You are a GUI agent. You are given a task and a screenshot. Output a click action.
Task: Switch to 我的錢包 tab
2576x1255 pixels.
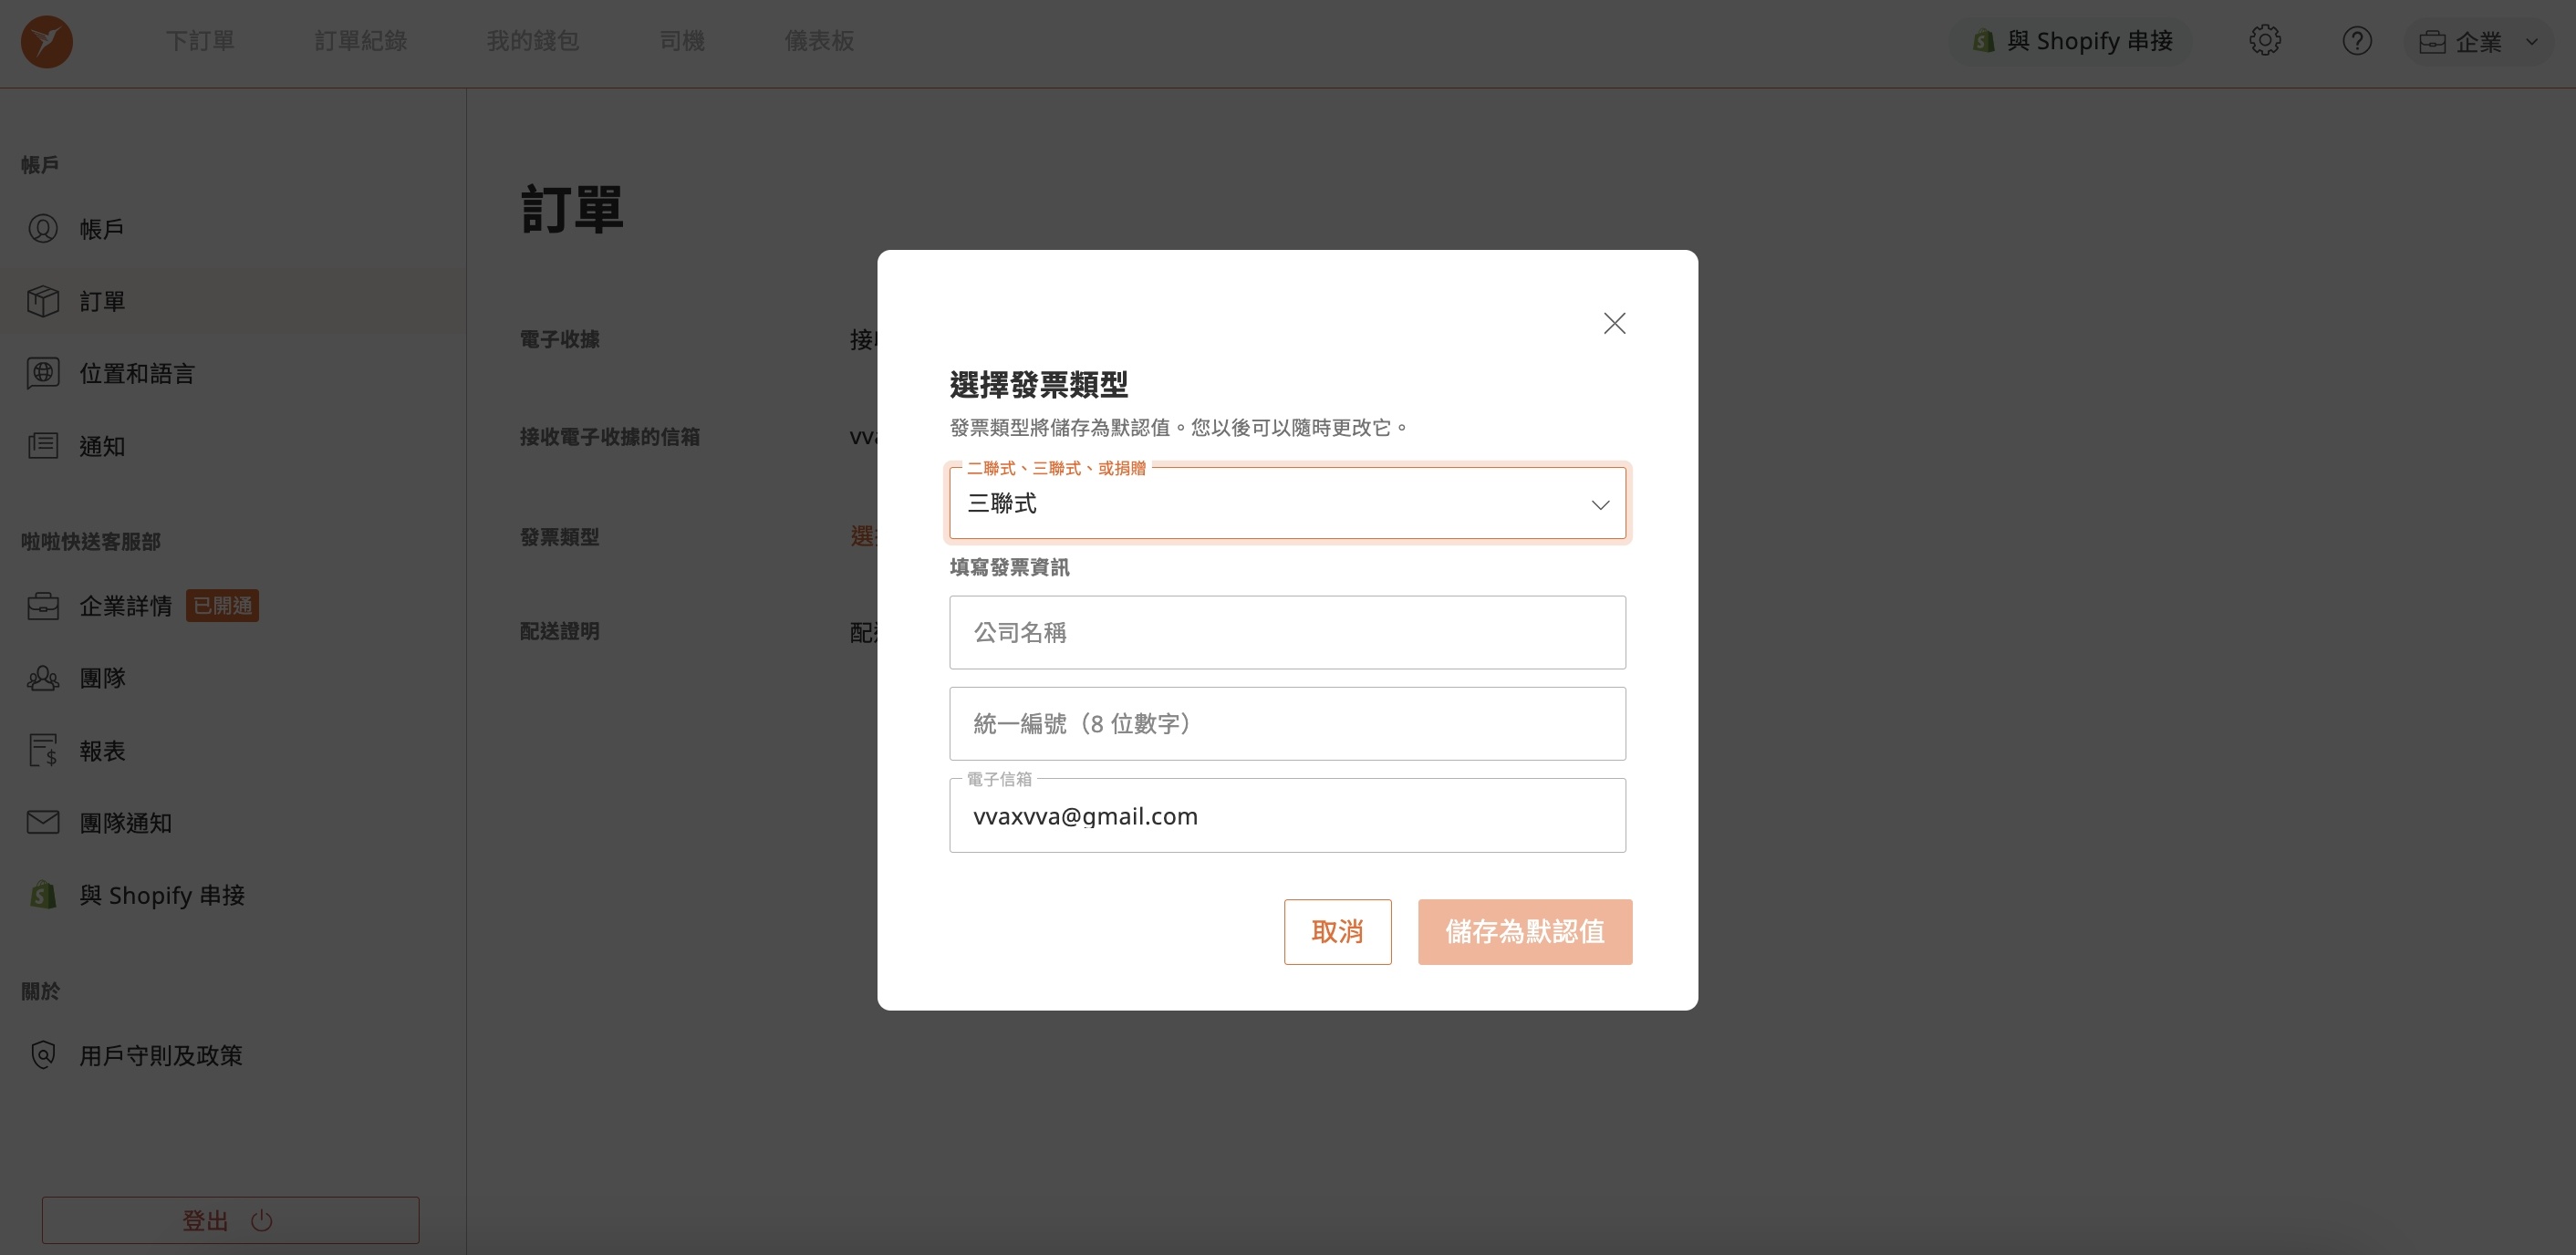pos(533,41)
